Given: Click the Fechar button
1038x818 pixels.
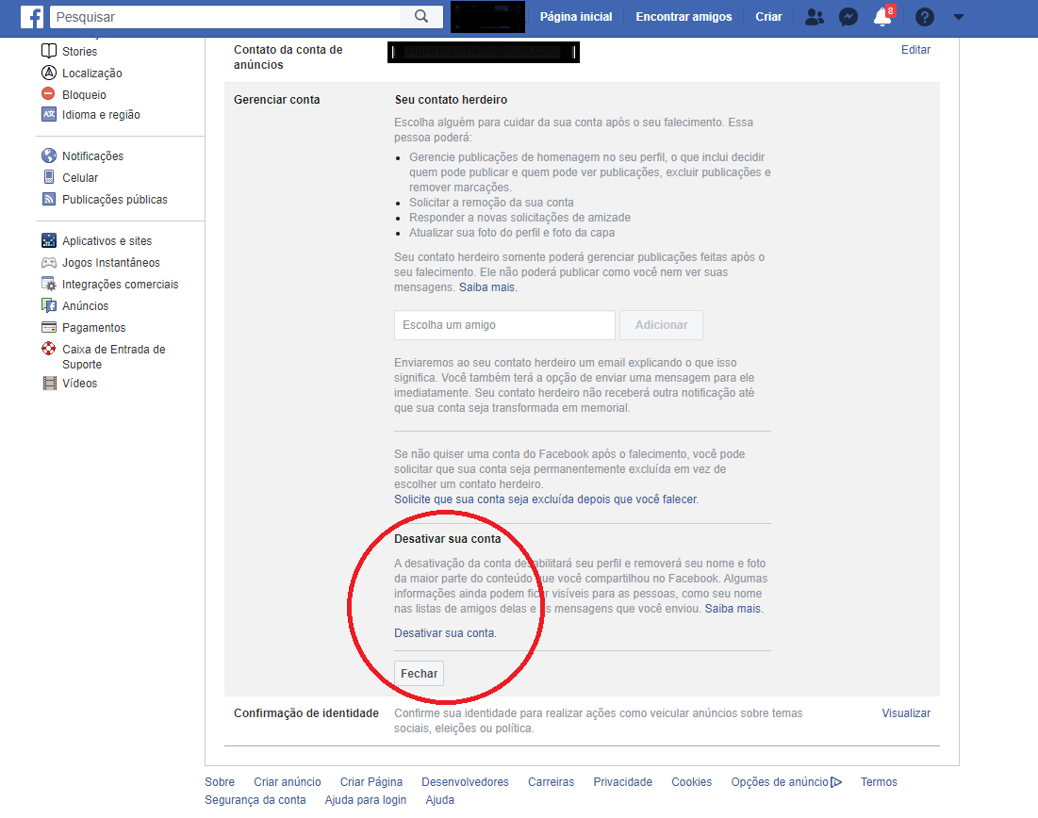Looking at the screenshot, I should pyautogui.click(x=419, y=674).
